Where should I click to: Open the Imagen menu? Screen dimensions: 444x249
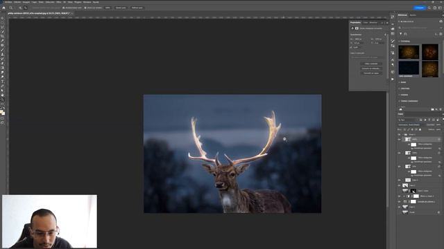(26, 2)
